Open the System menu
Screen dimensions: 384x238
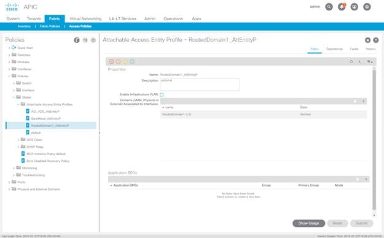[x=13, y=18]
